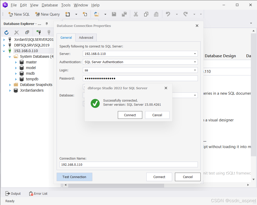Click the Copy icon in toolbar
Viewport: 257px width, 205px height.
click(x=146, y=14)
